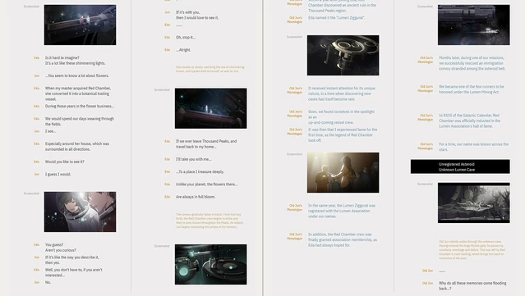
Task: Click line 'Well, you don't have to, if you aren't interested'
Action: tap(74, 272)
